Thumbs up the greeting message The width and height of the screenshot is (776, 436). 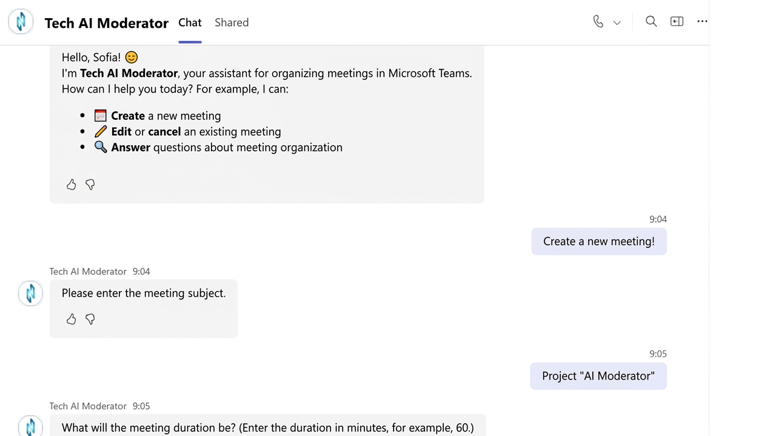tap(72, 185)
